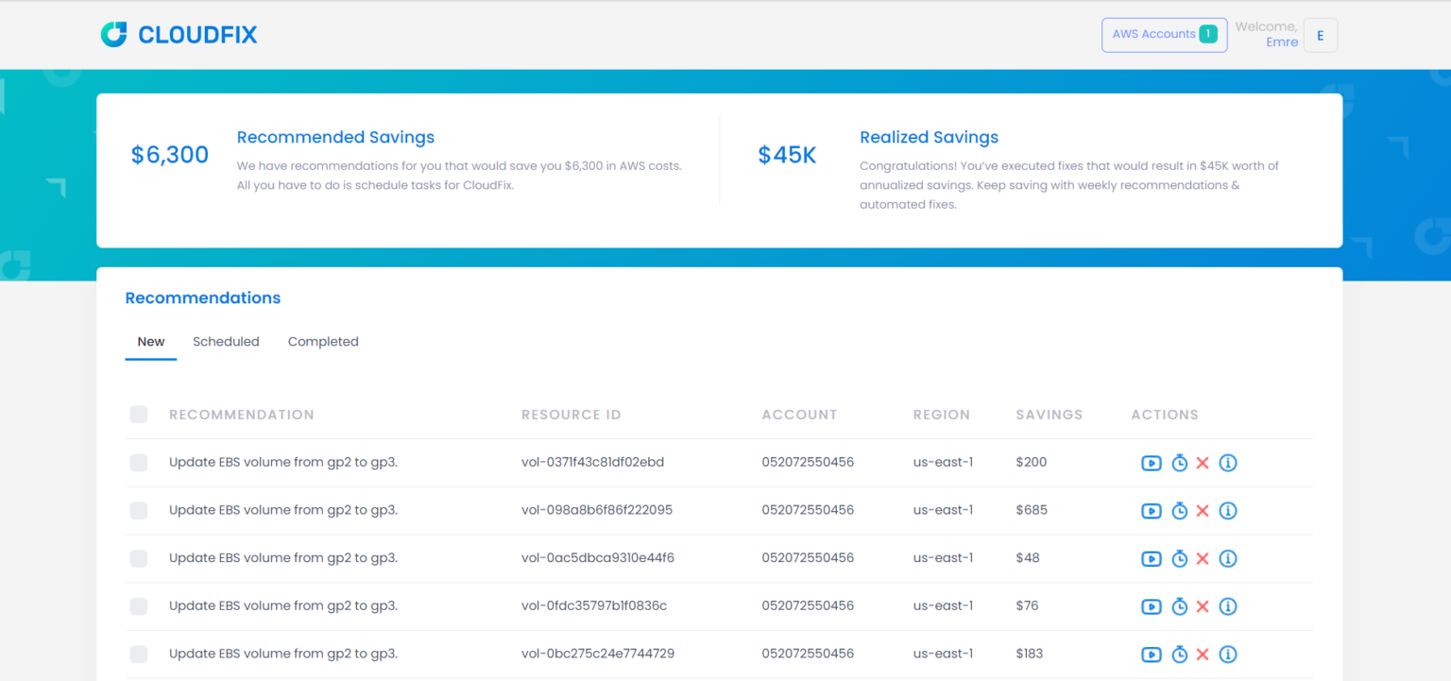Screen dimensions: 1451x681
Task: Open the user menu with the E avatar
Action: [1320, 36]
